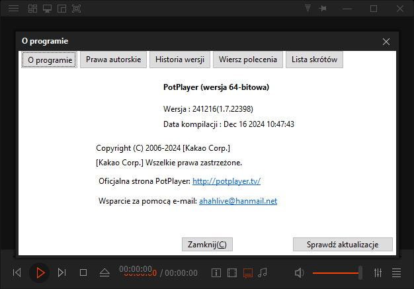Image resolution: width=414 pixels, height=289 pixels.
Task: Click the Wszelkie prawa zastrzeżone line
Action: pyautogui.click(x=169, y=163)
